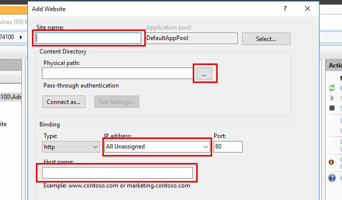Open the physical path browse button
Viewport: 342px width, 200px height.
coord(204,73)
